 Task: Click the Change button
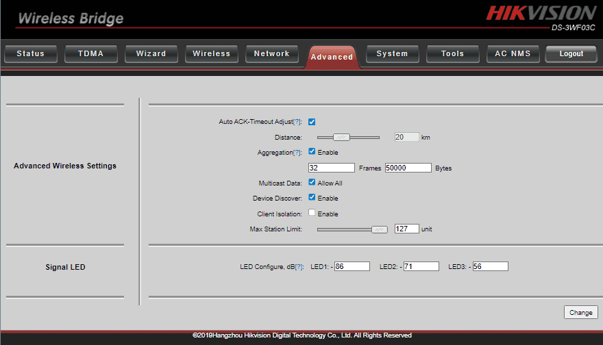pyautogui.click(x=580, y=312)
